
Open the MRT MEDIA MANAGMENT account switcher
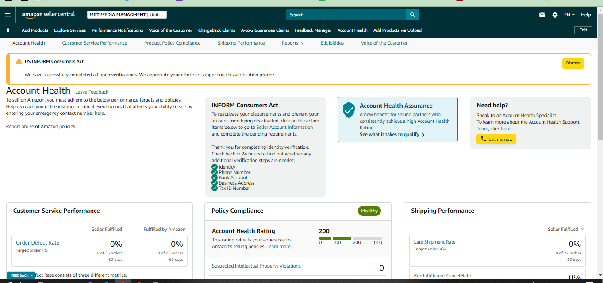click(x=127, y=15)
